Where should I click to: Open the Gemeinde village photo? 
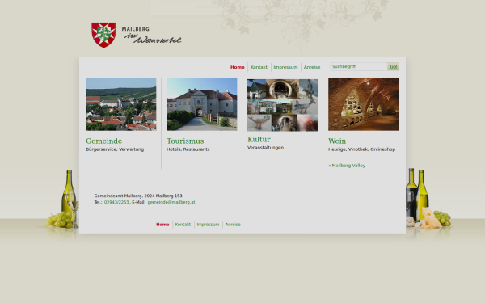tap(121, 104)
